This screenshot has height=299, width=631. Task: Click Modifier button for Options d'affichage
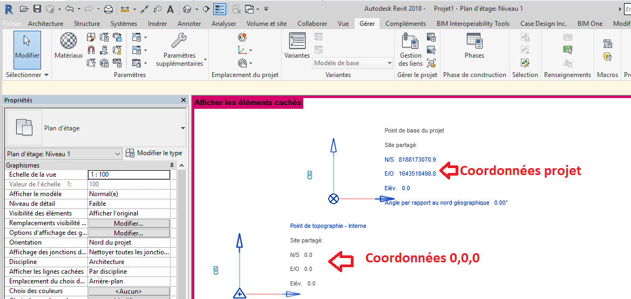point(129,233)
